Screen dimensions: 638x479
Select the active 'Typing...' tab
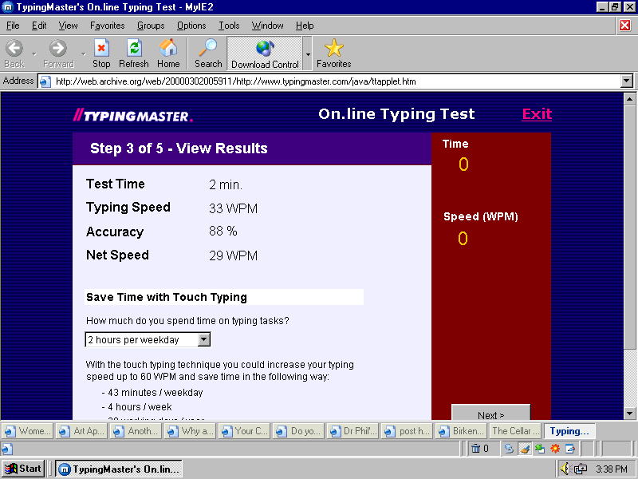(x=569, y=431)
